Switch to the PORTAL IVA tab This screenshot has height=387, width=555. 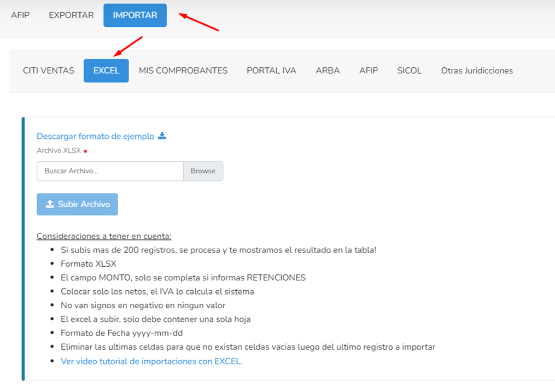tap(271, 71)
